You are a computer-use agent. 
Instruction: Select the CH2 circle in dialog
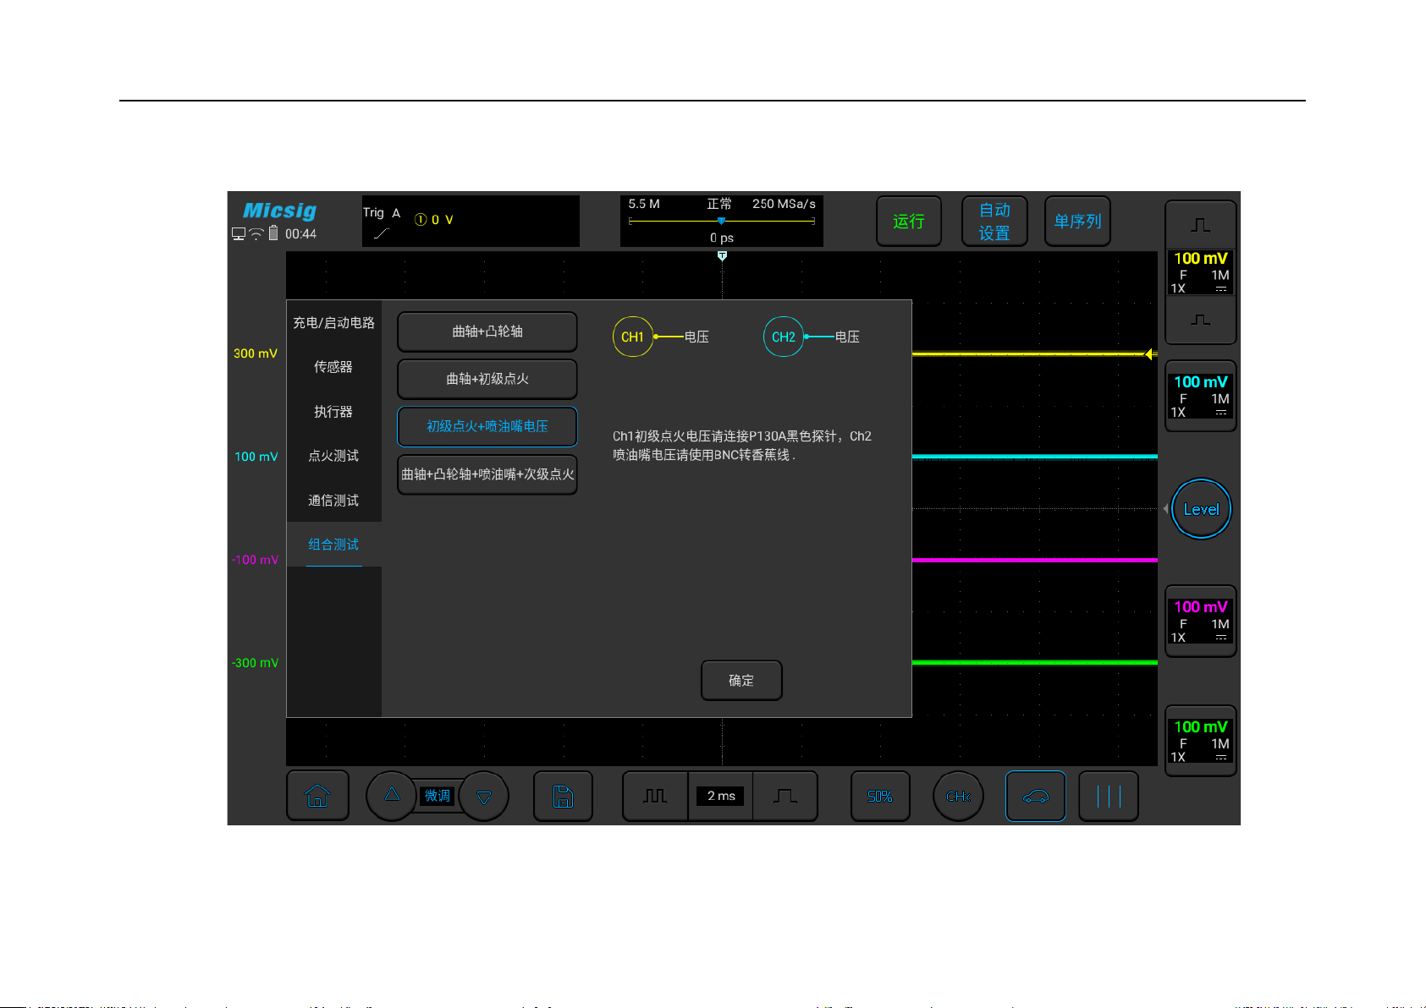click(784, 337)
